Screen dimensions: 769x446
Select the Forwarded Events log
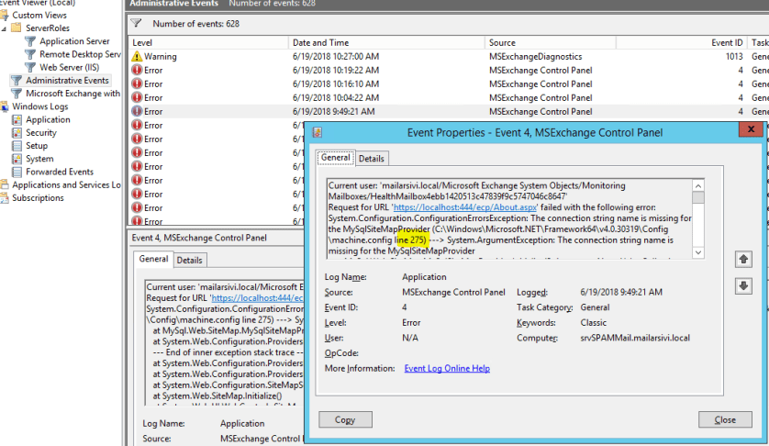[x=59, y=172]
